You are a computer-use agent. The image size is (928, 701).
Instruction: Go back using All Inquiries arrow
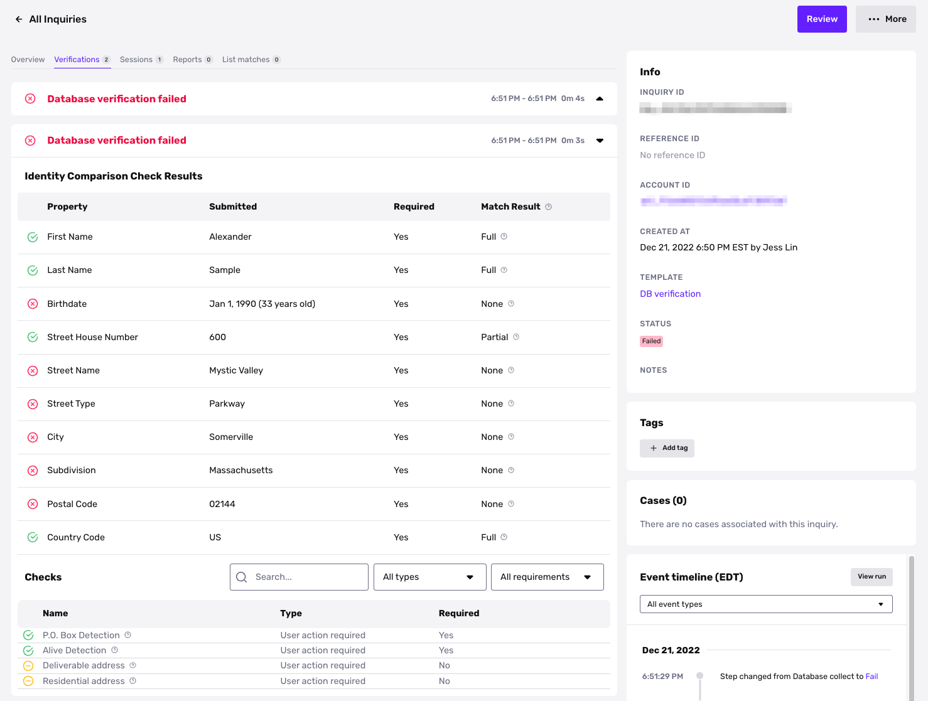click(19, 19)
